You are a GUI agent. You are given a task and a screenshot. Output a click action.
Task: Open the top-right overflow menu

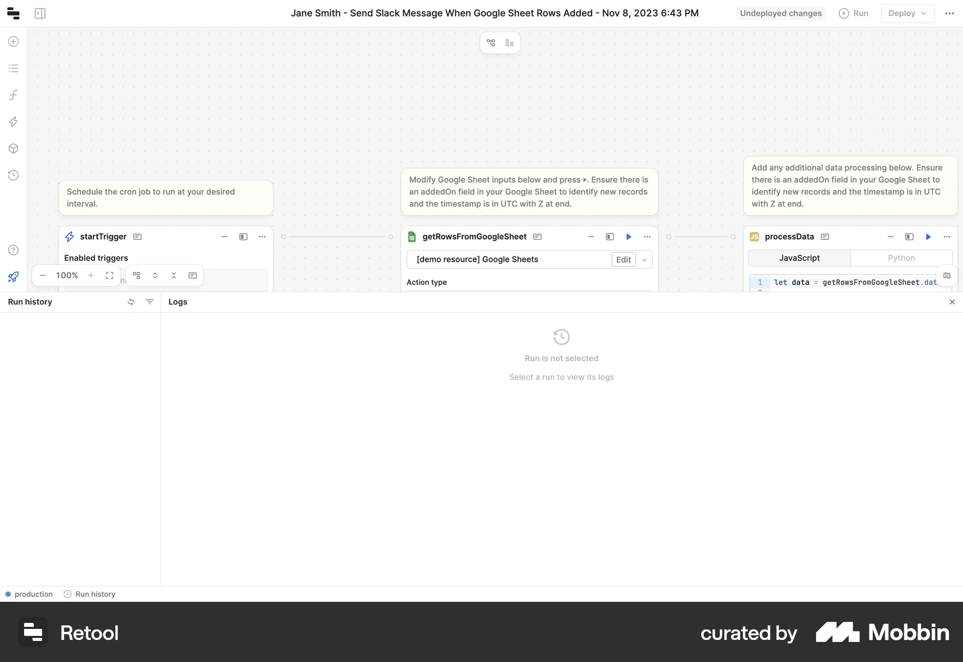[x=949, y=14]
